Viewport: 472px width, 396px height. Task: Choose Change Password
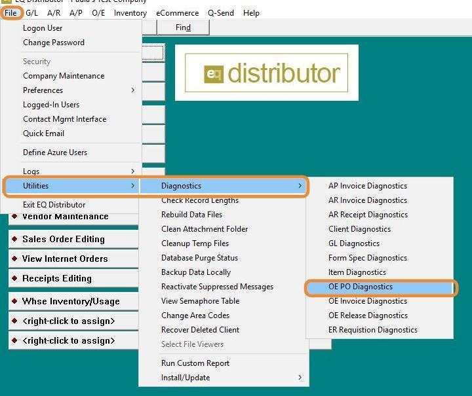(71, 43)
